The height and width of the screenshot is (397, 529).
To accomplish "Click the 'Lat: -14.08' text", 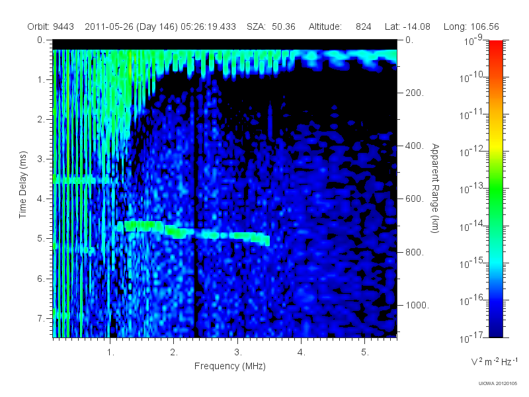I will click(x=407, y=26).
